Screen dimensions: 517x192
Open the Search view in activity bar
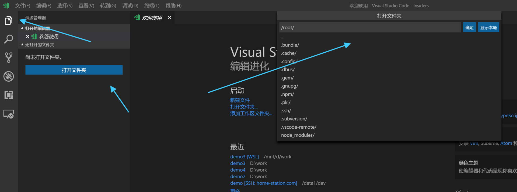[x=9, y=39]
